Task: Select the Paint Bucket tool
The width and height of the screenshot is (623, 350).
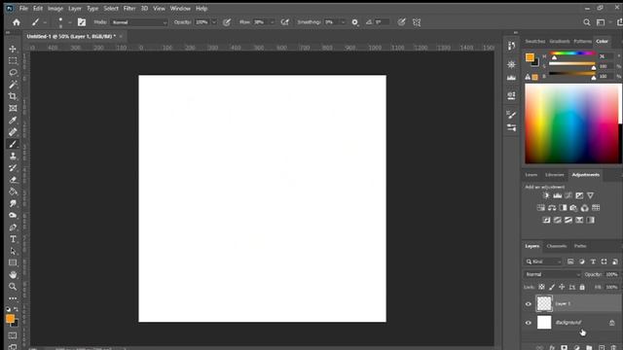Action: click(x=13, y=192)
